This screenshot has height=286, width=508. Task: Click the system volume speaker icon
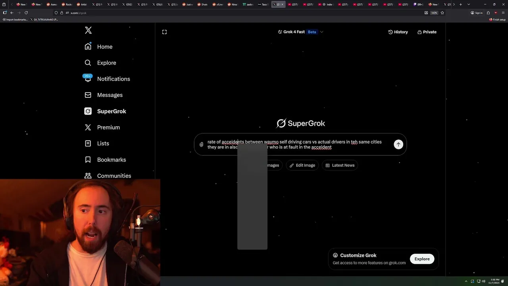point(483,281)
